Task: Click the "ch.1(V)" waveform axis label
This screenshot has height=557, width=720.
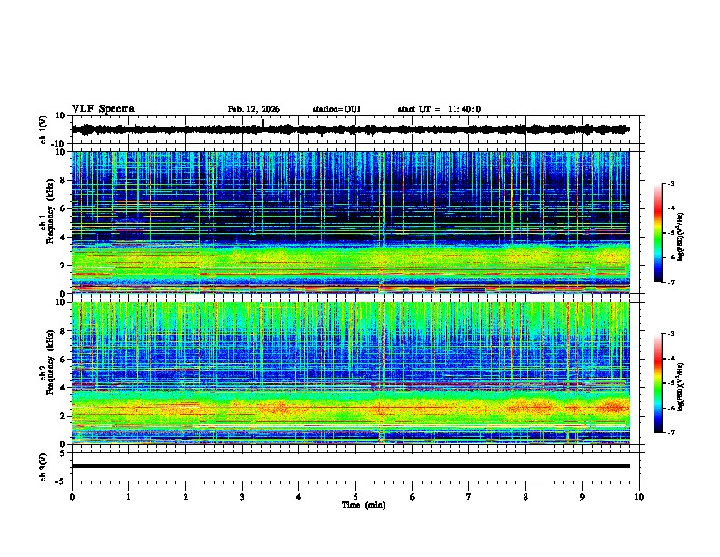Action: coord(44,129)
